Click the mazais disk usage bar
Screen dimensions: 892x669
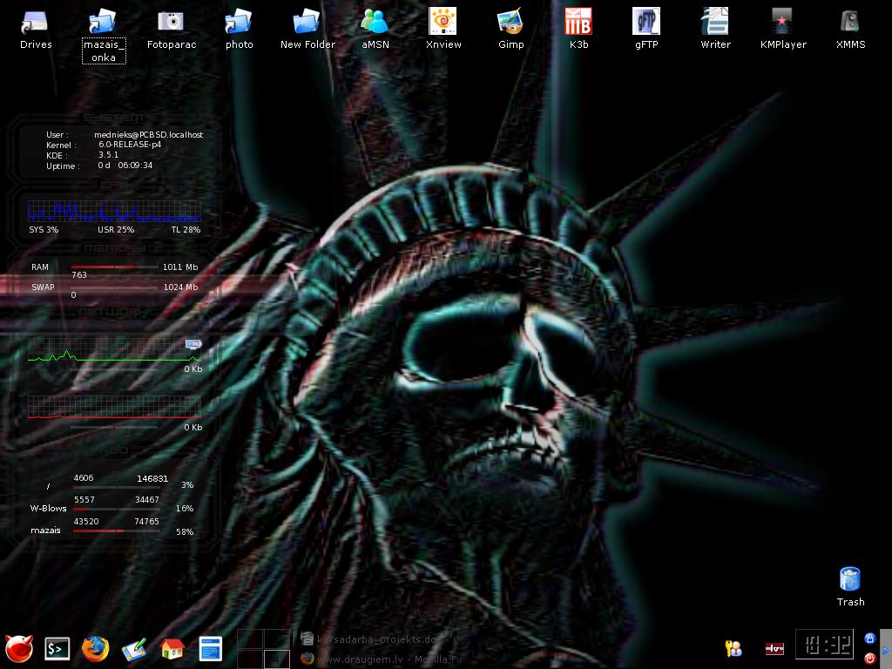tap(117, 530)
